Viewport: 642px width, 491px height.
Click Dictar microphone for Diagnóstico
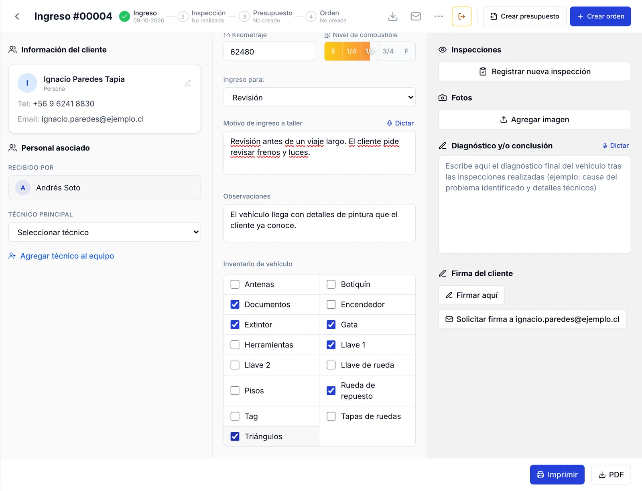[x=615, y=145]
